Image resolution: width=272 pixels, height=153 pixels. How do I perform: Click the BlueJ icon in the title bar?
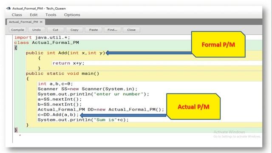(x=8, y=8)
